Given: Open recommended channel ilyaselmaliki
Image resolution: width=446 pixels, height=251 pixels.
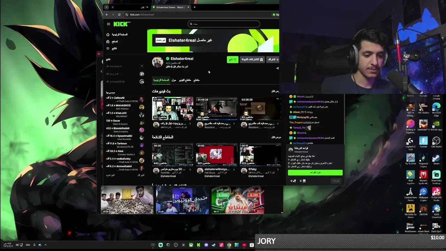Looking at the screenshot, I should coord(125,137).
